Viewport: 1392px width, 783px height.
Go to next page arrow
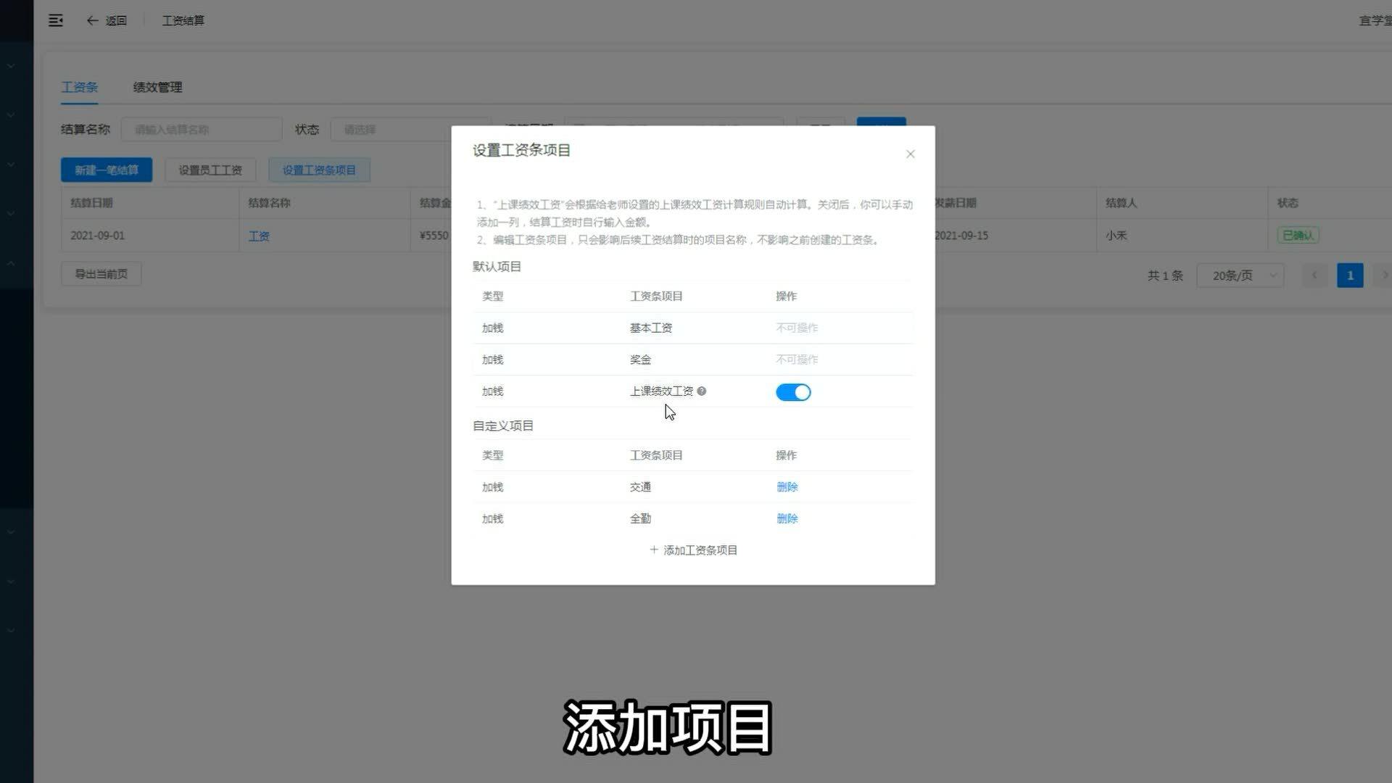tap(1383, 275)
